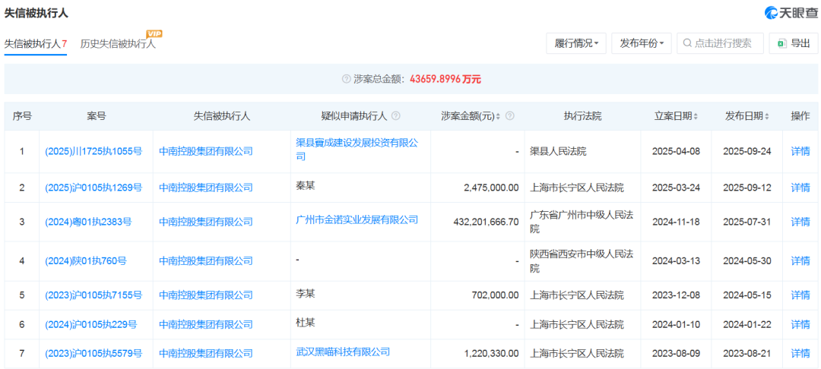This screenshot has height=369, width=821.
Task: Click publish date 2023-08-21
Action: click(747, 354)
